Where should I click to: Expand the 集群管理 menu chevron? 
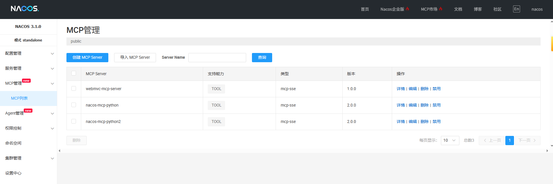52,158
